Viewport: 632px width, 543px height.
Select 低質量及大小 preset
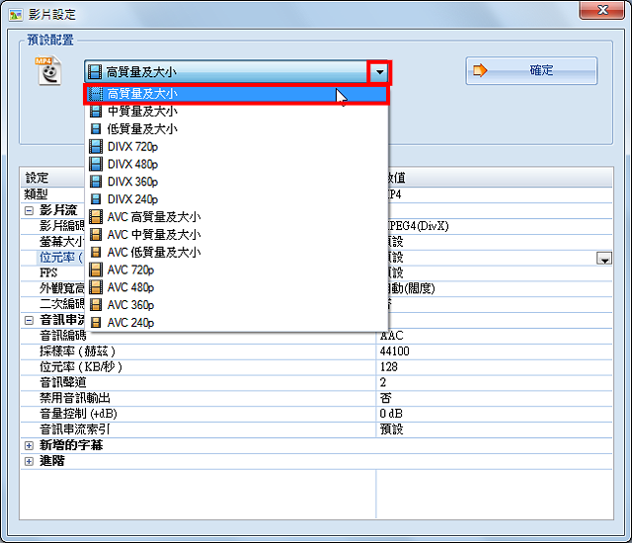pyautogui.click(x=237, y=129)
